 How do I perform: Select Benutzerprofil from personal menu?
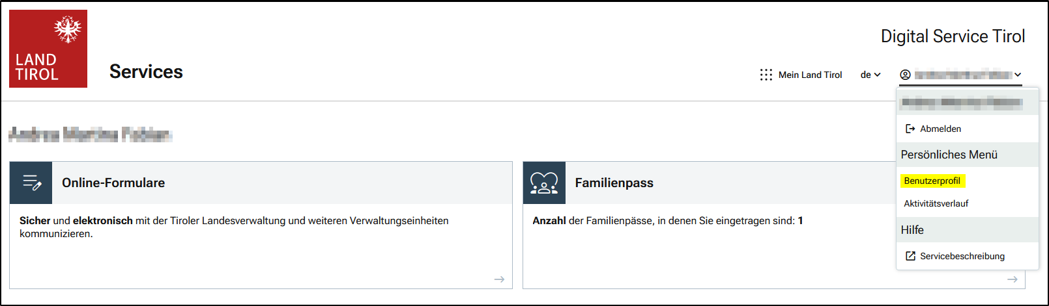[x=932, y=181]
